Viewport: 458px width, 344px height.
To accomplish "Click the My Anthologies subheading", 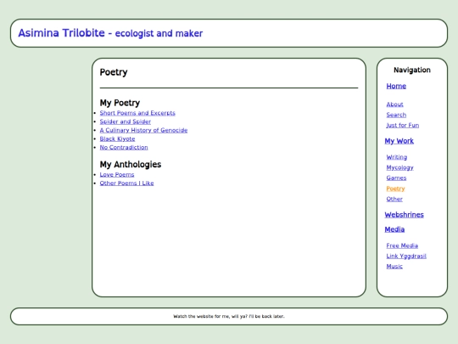I will (131, 165).
